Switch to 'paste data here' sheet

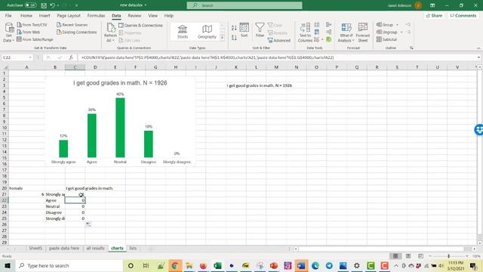(64, 249)
